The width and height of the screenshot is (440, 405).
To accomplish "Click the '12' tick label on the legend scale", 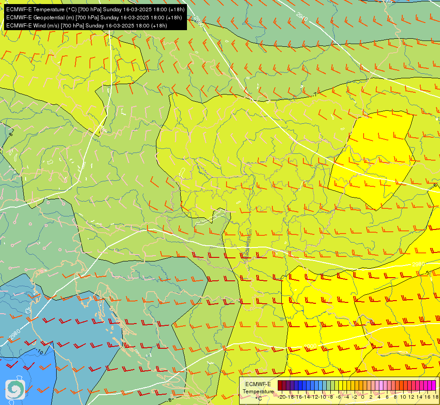I will [411, 397].
